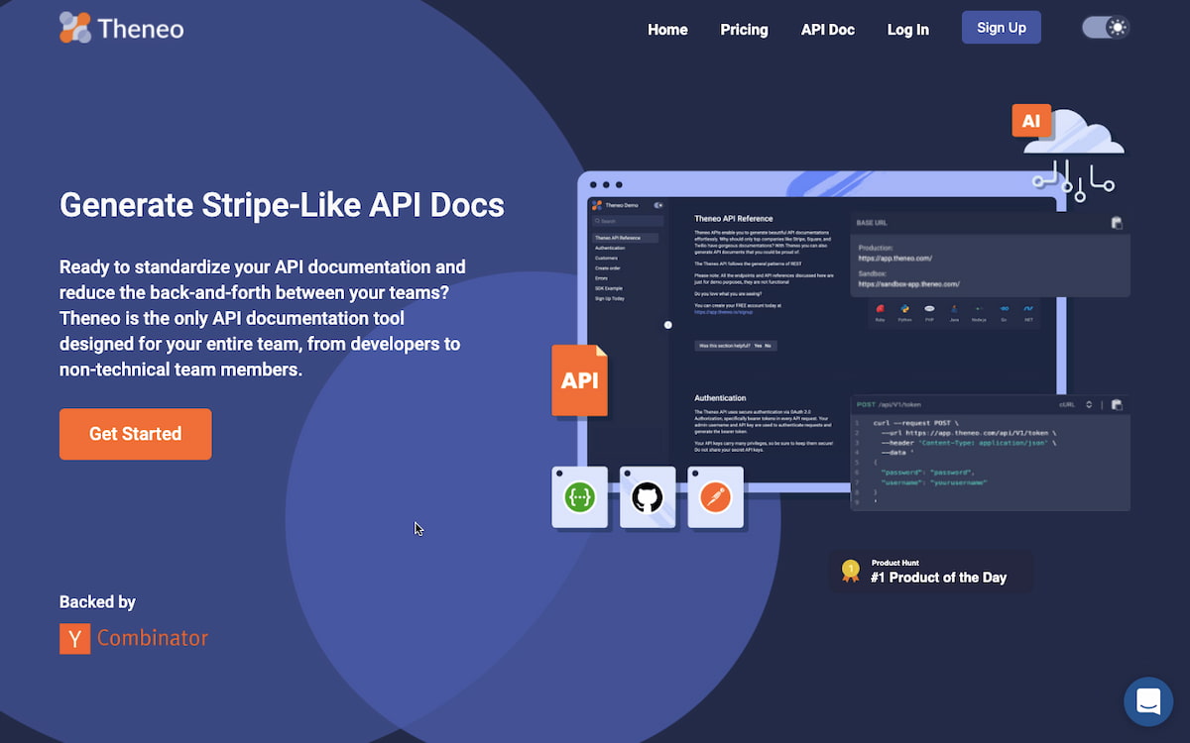Open the chat bubble support widget
The height and width of the screenshot is (743, 1190).
(x=1148, y=701)
